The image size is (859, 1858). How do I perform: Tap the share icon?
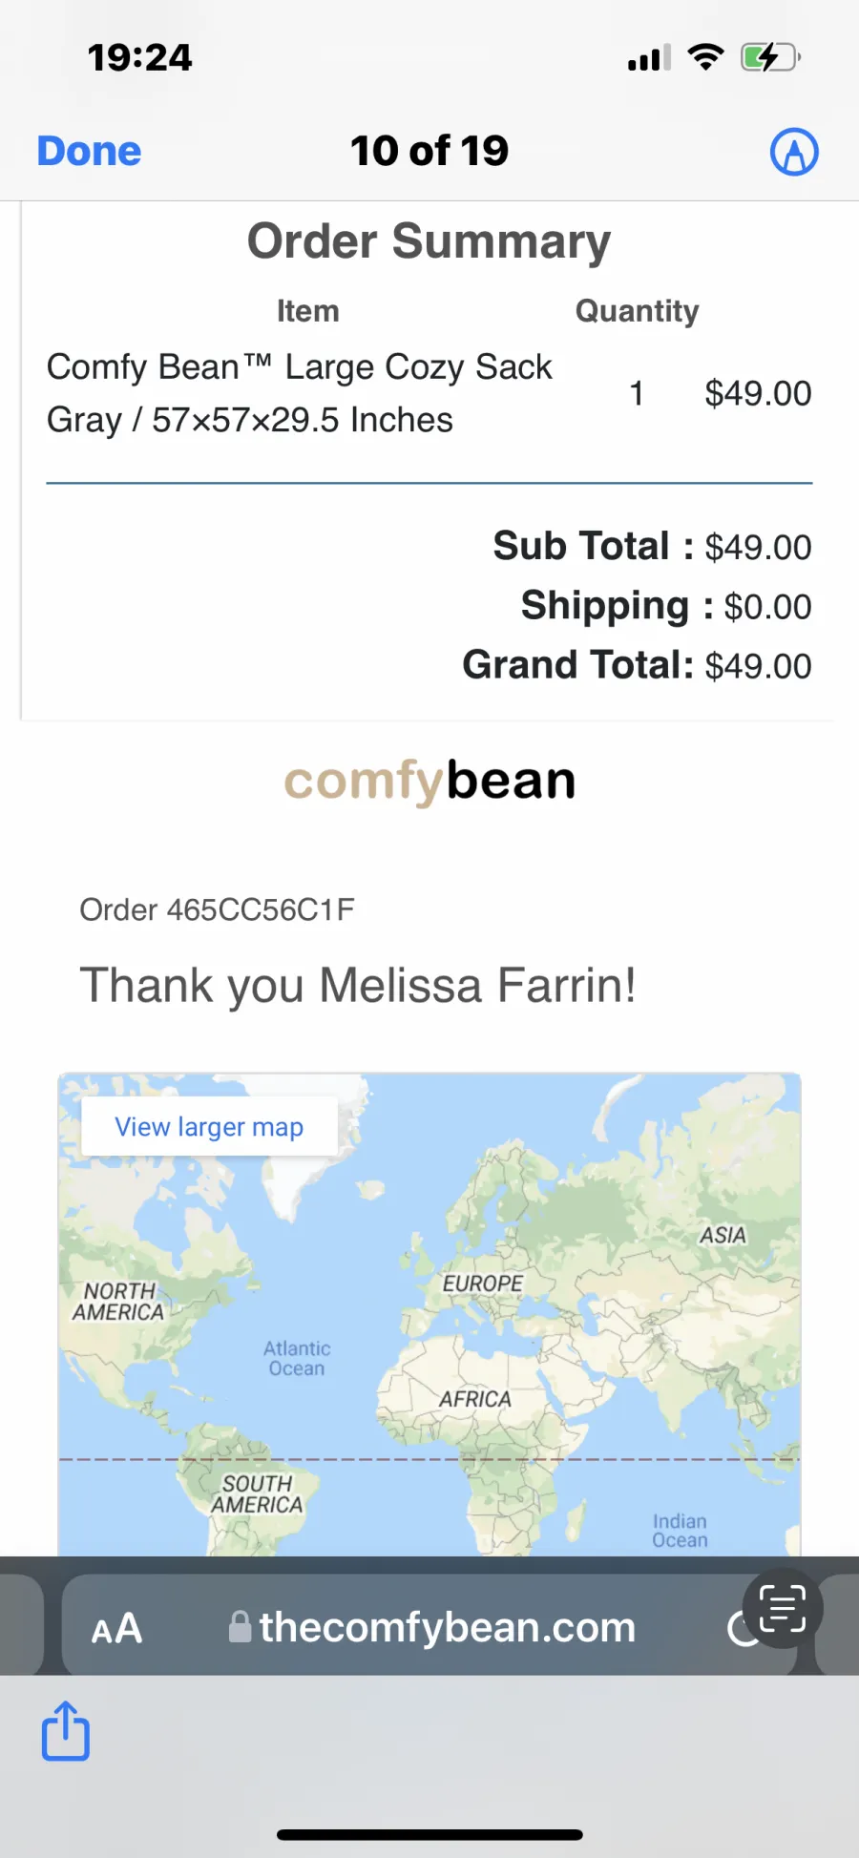point(66,1730)
